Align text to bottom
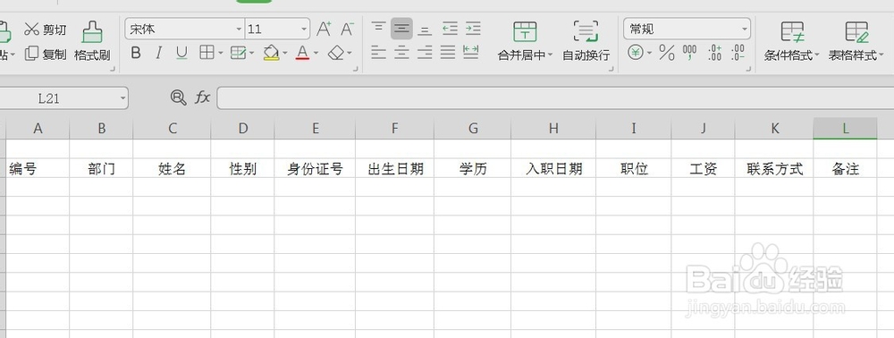 pyautogui.click(x=424, y=29)
